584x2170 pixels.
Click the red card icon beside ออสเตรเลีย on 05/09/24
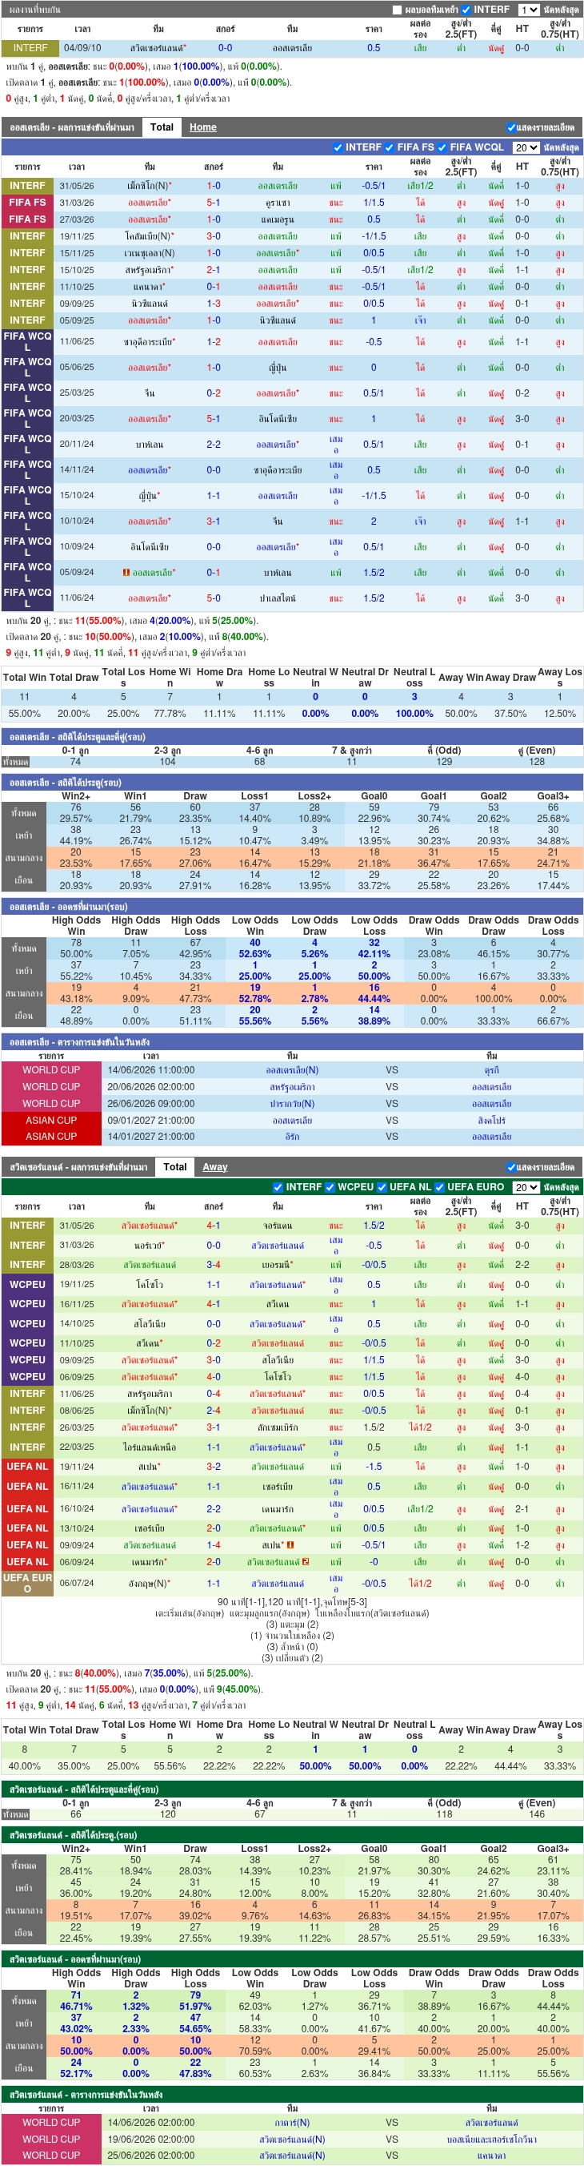coord(126,573)
